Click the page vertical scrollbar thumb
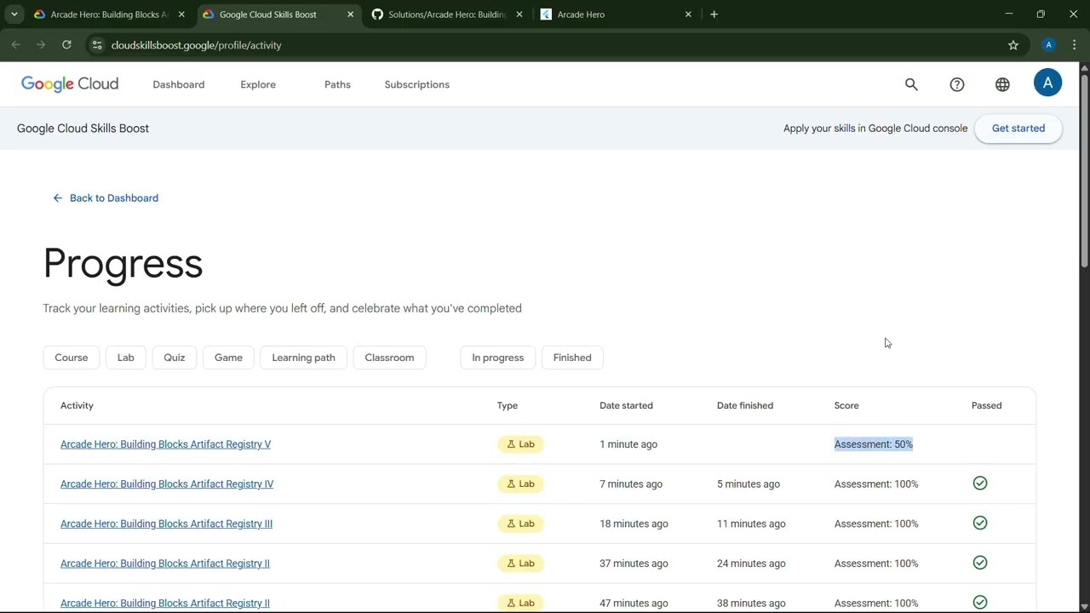Viewport: 1090px width, 613px height. 1084,170
